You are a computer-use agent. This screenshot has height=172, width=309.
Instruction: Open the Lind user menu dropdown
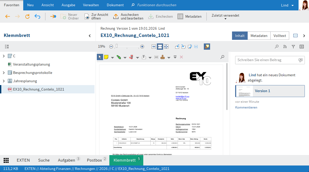click(x=287, y=5)
